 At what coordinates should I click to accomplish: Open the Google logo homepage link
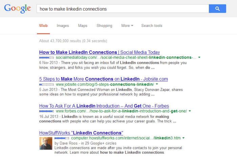[18, 8]
